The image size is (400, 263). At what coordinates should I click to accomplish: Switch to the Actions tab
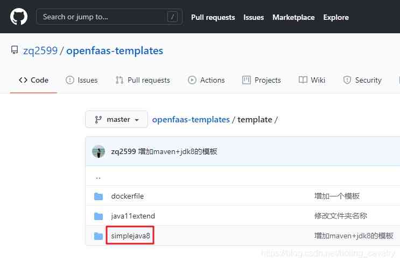tap(206, 80)
